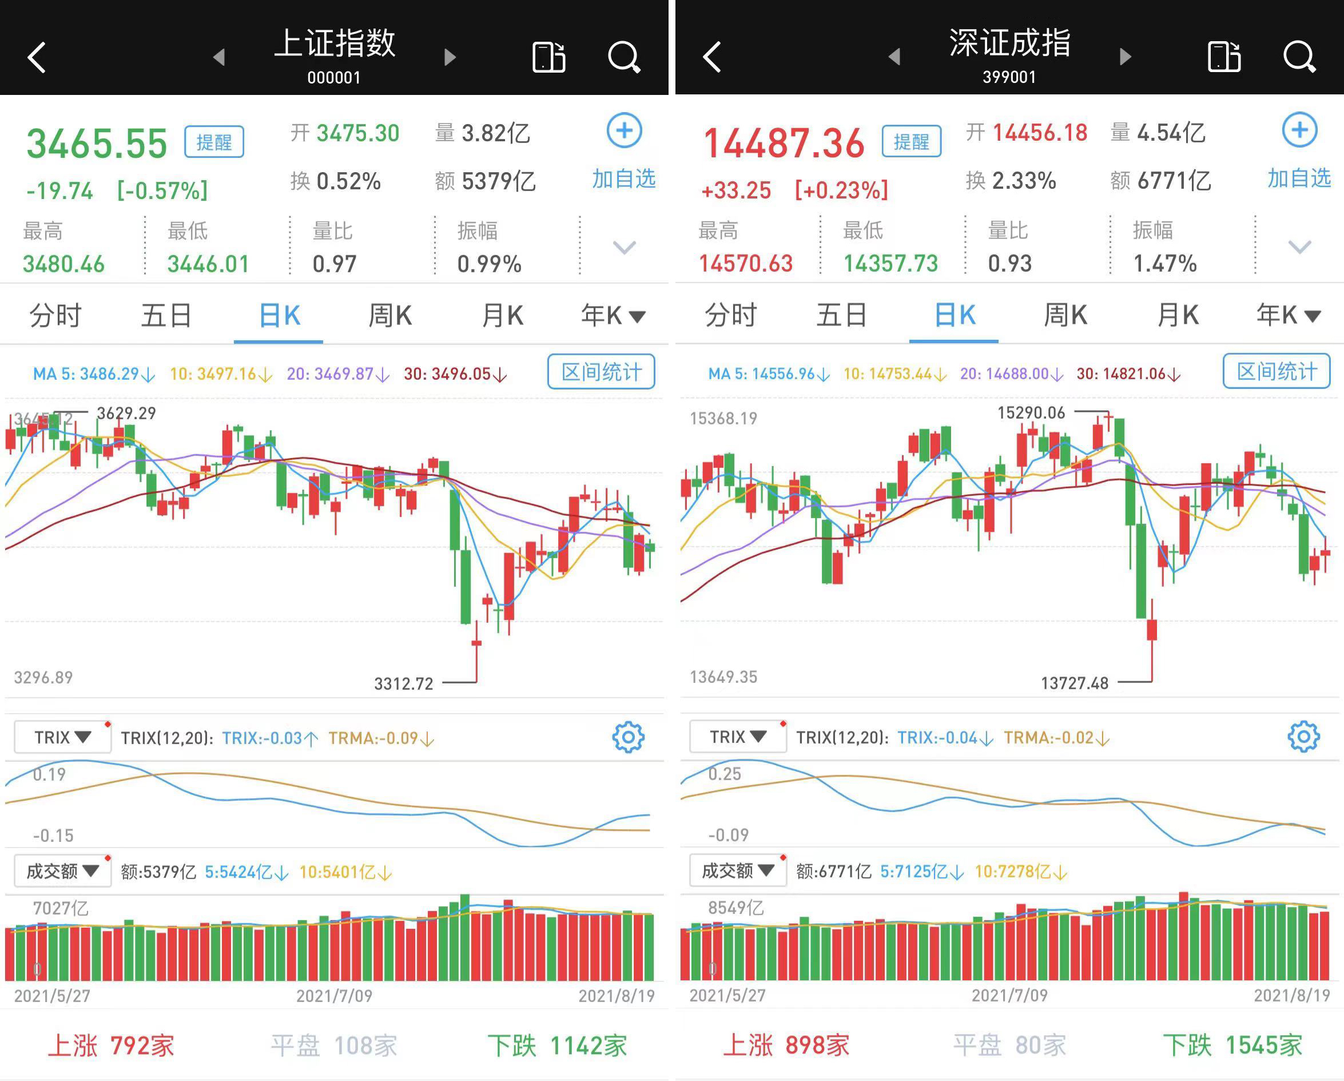Select 日K tab on 上证指数
The image size is (1344, 1081).
pyautogui.click(x=279, y=316)
